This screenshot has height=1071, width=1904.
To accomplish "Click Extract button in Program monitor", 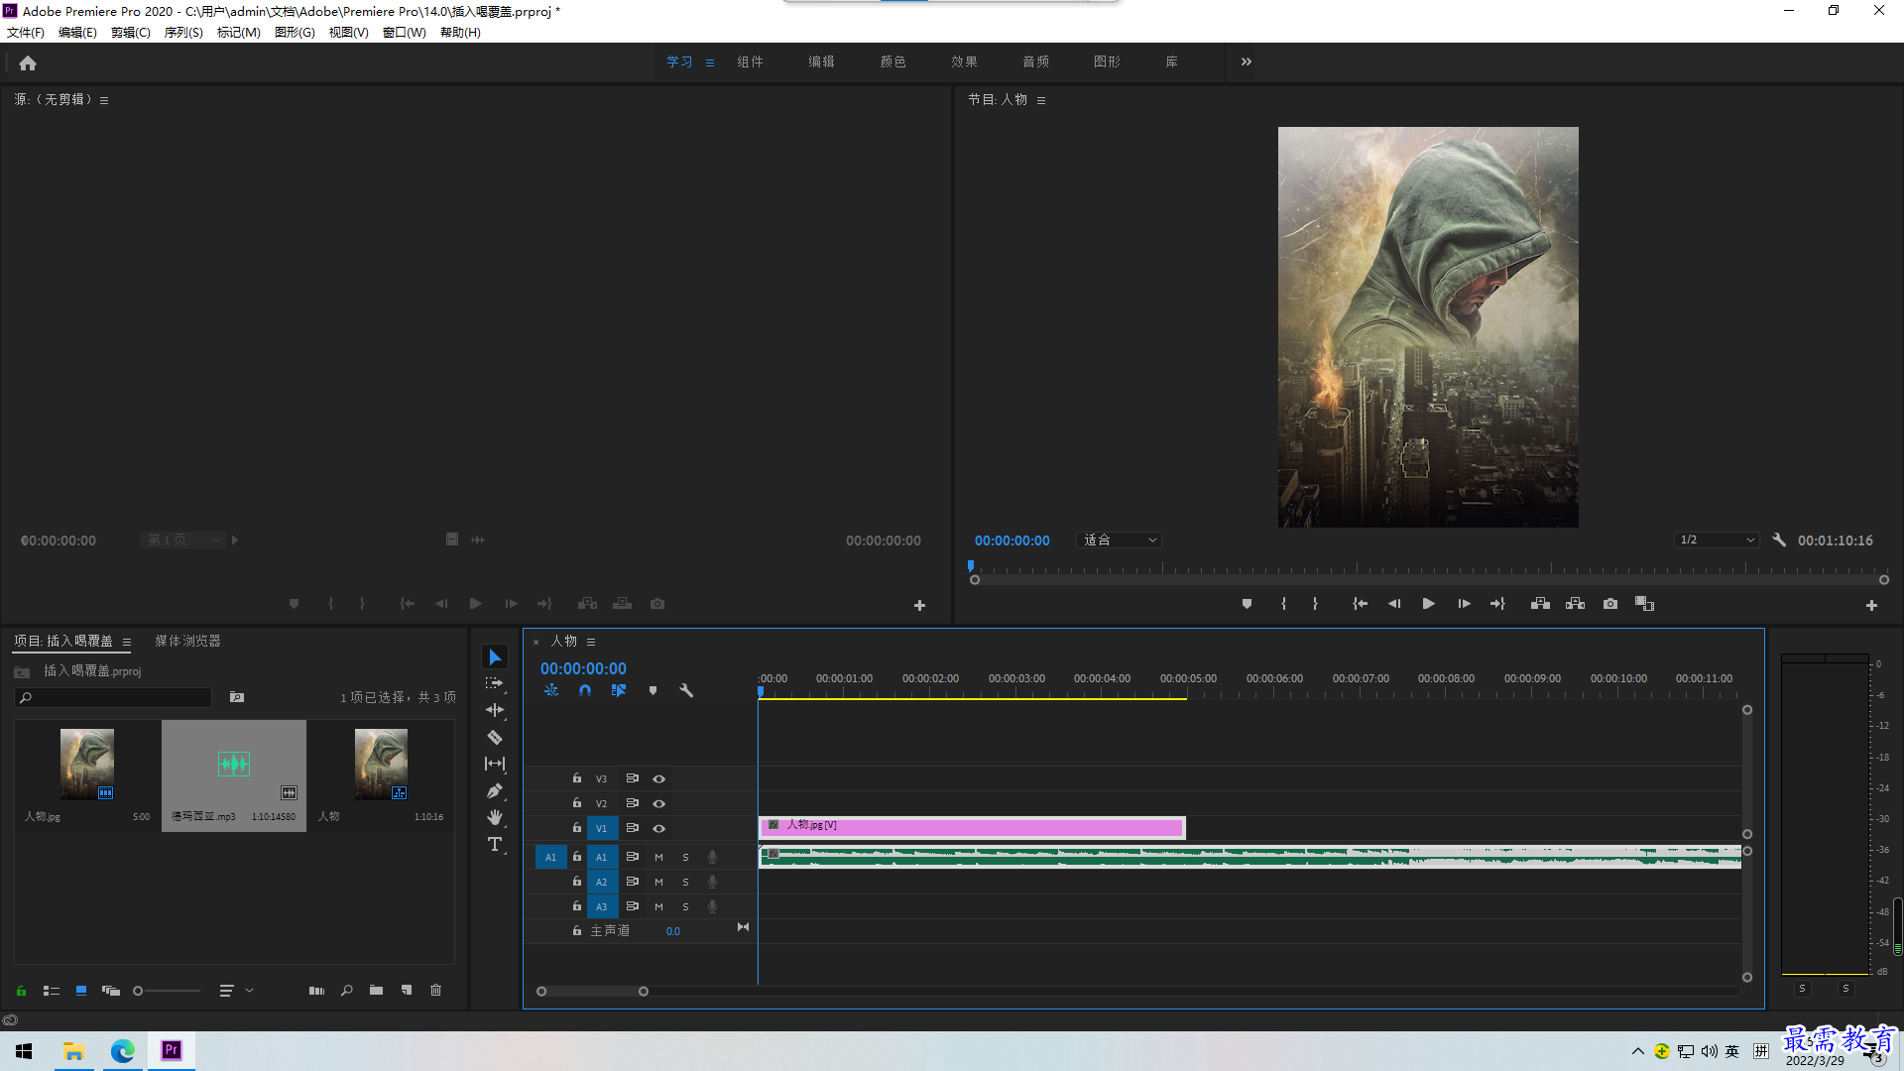I will [1575, 604].
